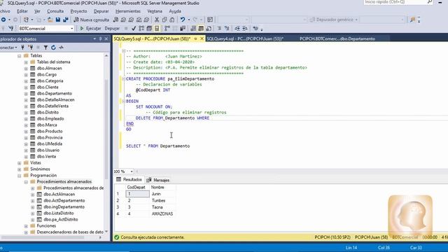Collapse the CREATE PROCEDURE code outline
Viewport: 448px width, 252px height.
(x=124, y=78)
